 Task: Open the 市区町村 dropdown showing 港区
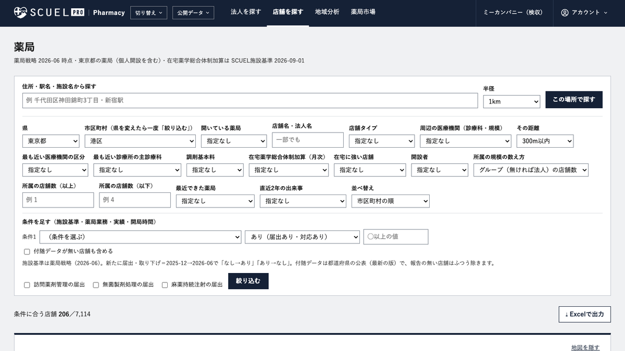pos(140,141)
